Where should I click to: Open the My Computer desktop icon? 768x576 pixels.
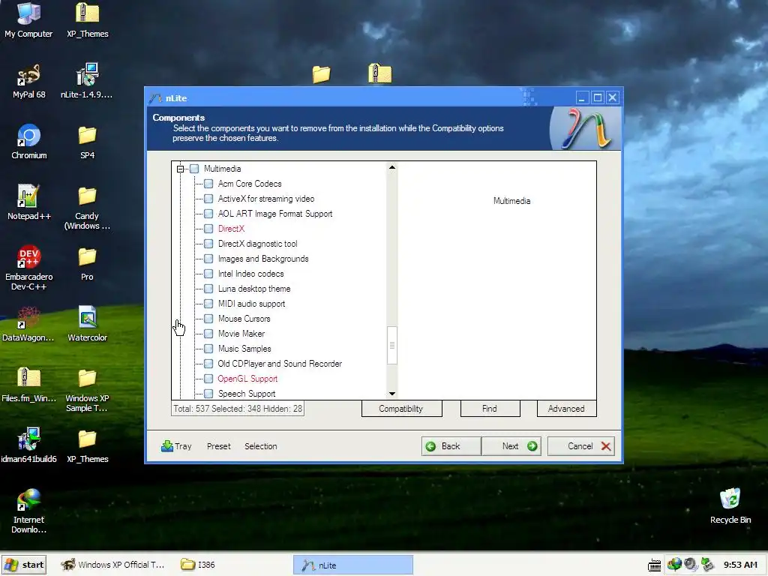click(28, 19)
